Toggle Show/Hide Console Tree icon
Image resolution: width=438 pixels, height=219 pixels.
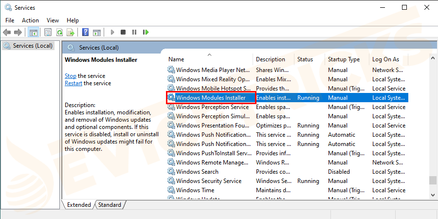pos(33,33)
